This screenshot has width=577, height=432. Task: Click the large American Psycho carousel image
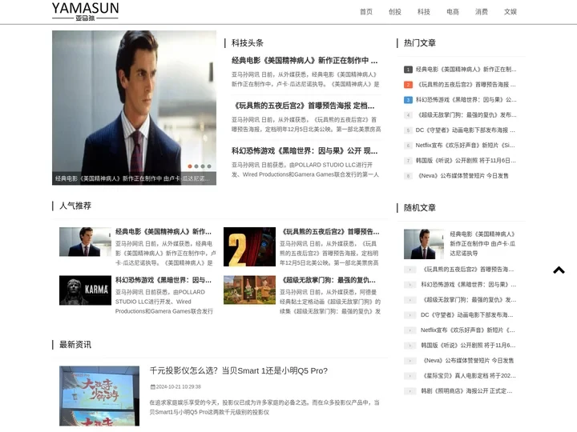pos(134,108)
